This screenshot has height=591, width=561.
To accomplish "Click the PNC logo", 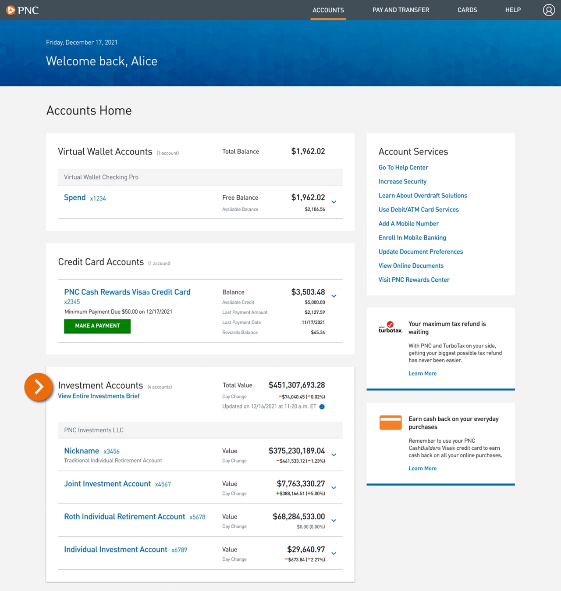I will tap(23, 10).
